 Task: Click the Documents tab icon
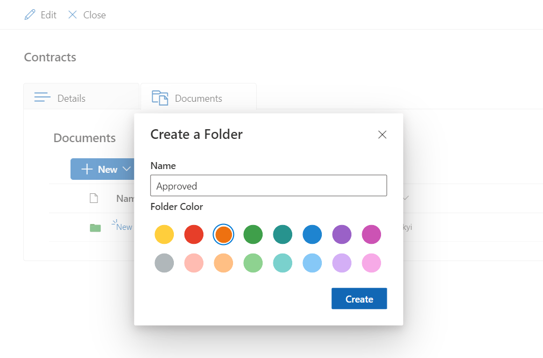[x=160, y=98]
